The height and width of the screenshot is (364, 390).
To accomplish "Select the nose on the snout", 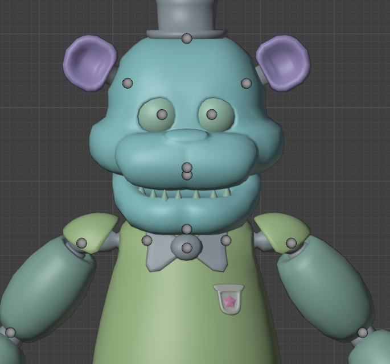I will coord(186,135).
